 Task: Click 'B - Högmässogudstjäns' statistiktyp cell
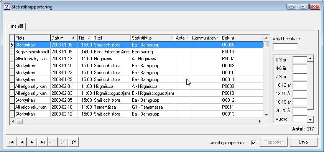click(x=153, y=93)
